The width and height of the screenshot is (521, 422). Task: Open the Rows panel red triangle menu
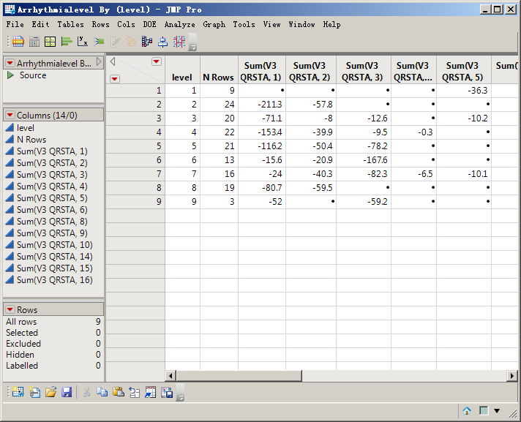[10, 310]
